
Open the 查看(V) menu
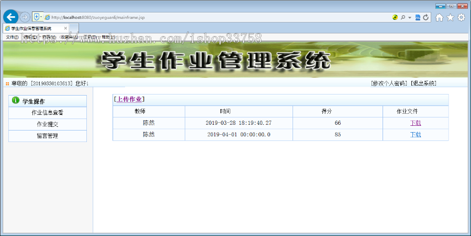tap(48, 37)
